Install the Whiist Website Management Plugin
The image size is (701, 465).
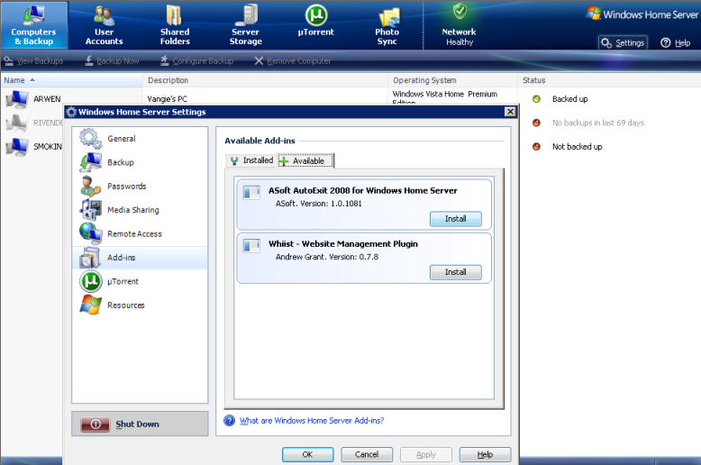[456, 272]
